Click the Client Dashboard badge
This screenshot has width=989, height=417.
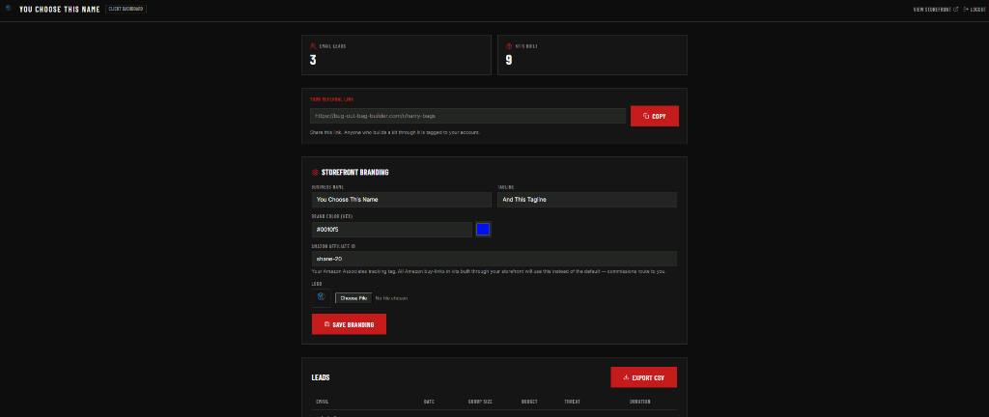pos(127,10)
